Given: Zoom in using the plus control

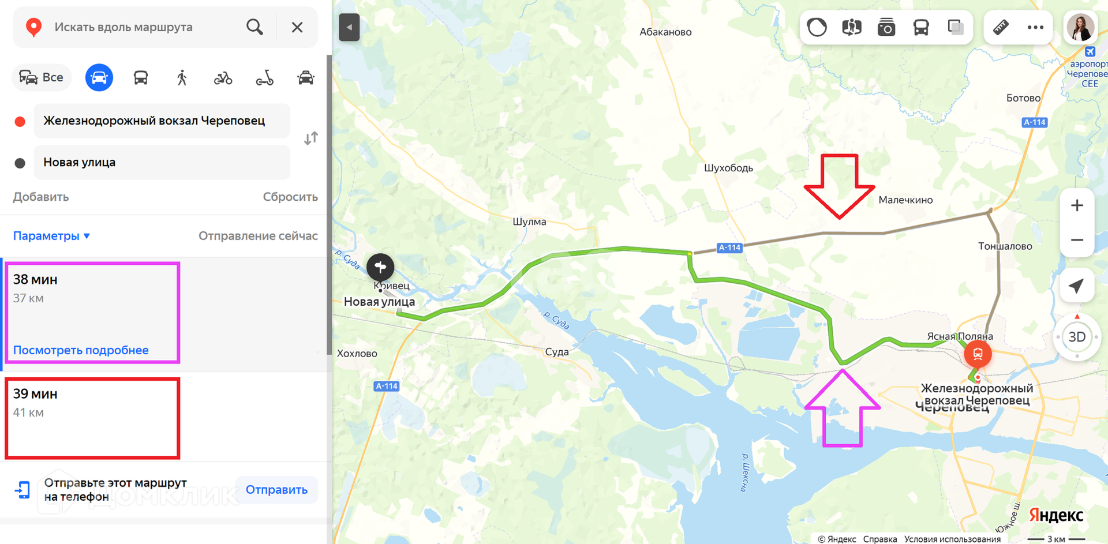Looking at the screenshot, I should (x=1077, y=205).
